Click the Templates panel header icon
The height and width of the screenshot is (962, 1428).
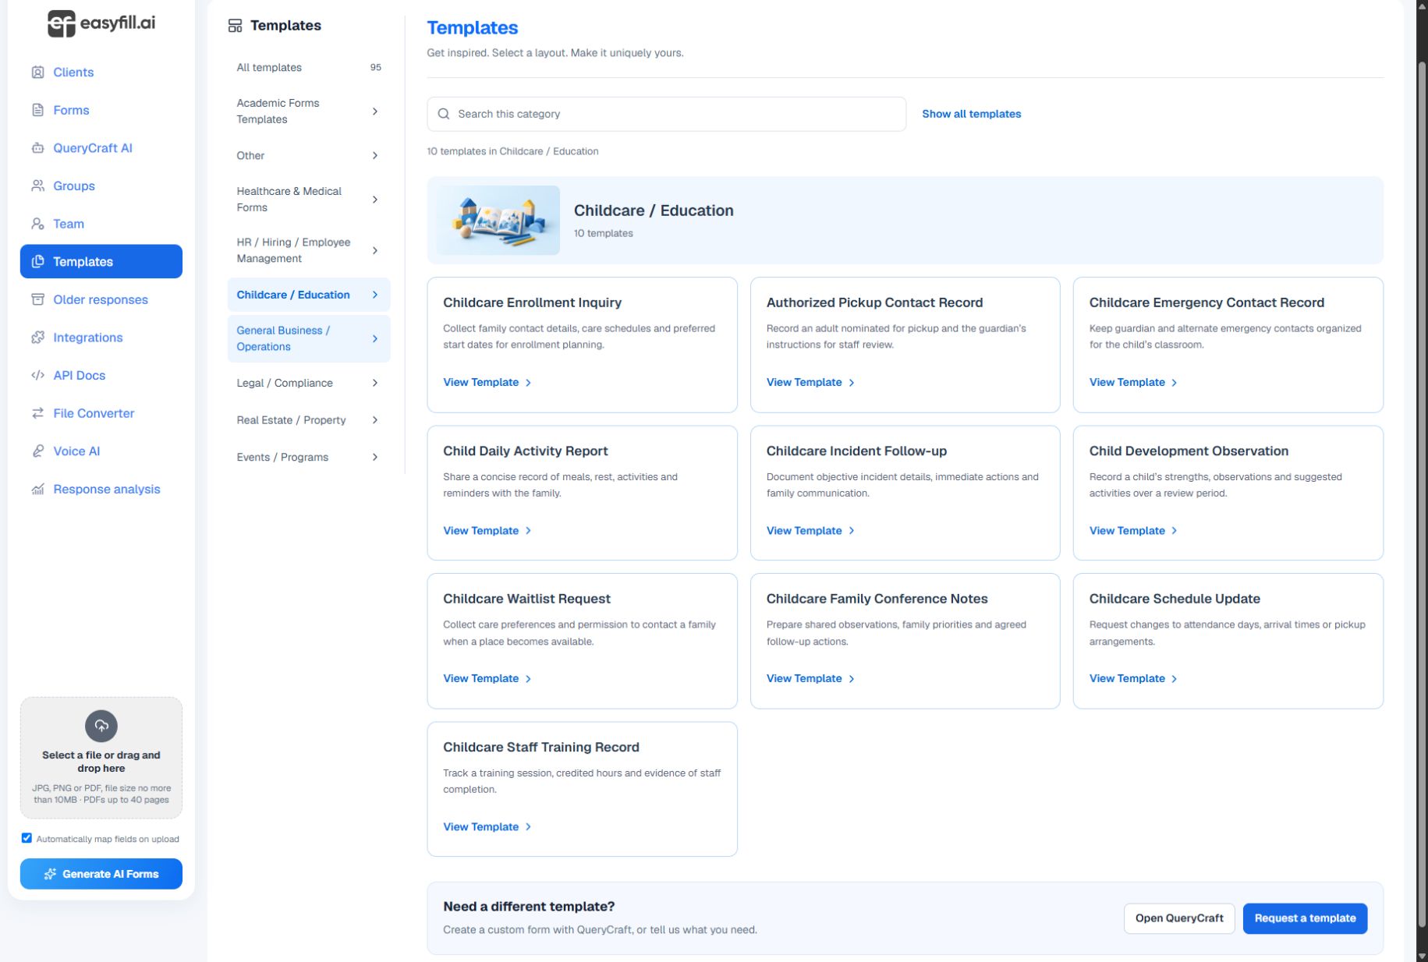point(235,26)
